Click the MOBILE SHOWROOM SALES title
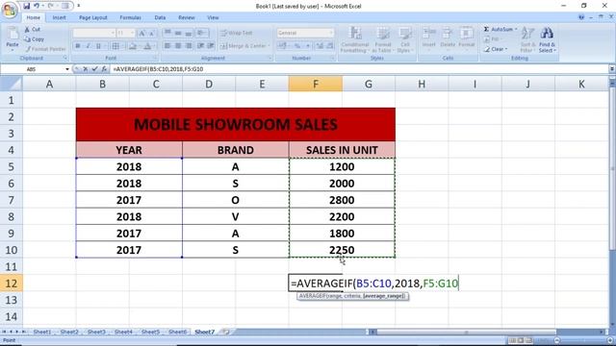The width and height of the screenshot is (616, 346). pyautogui.click(x=236, y=125)
